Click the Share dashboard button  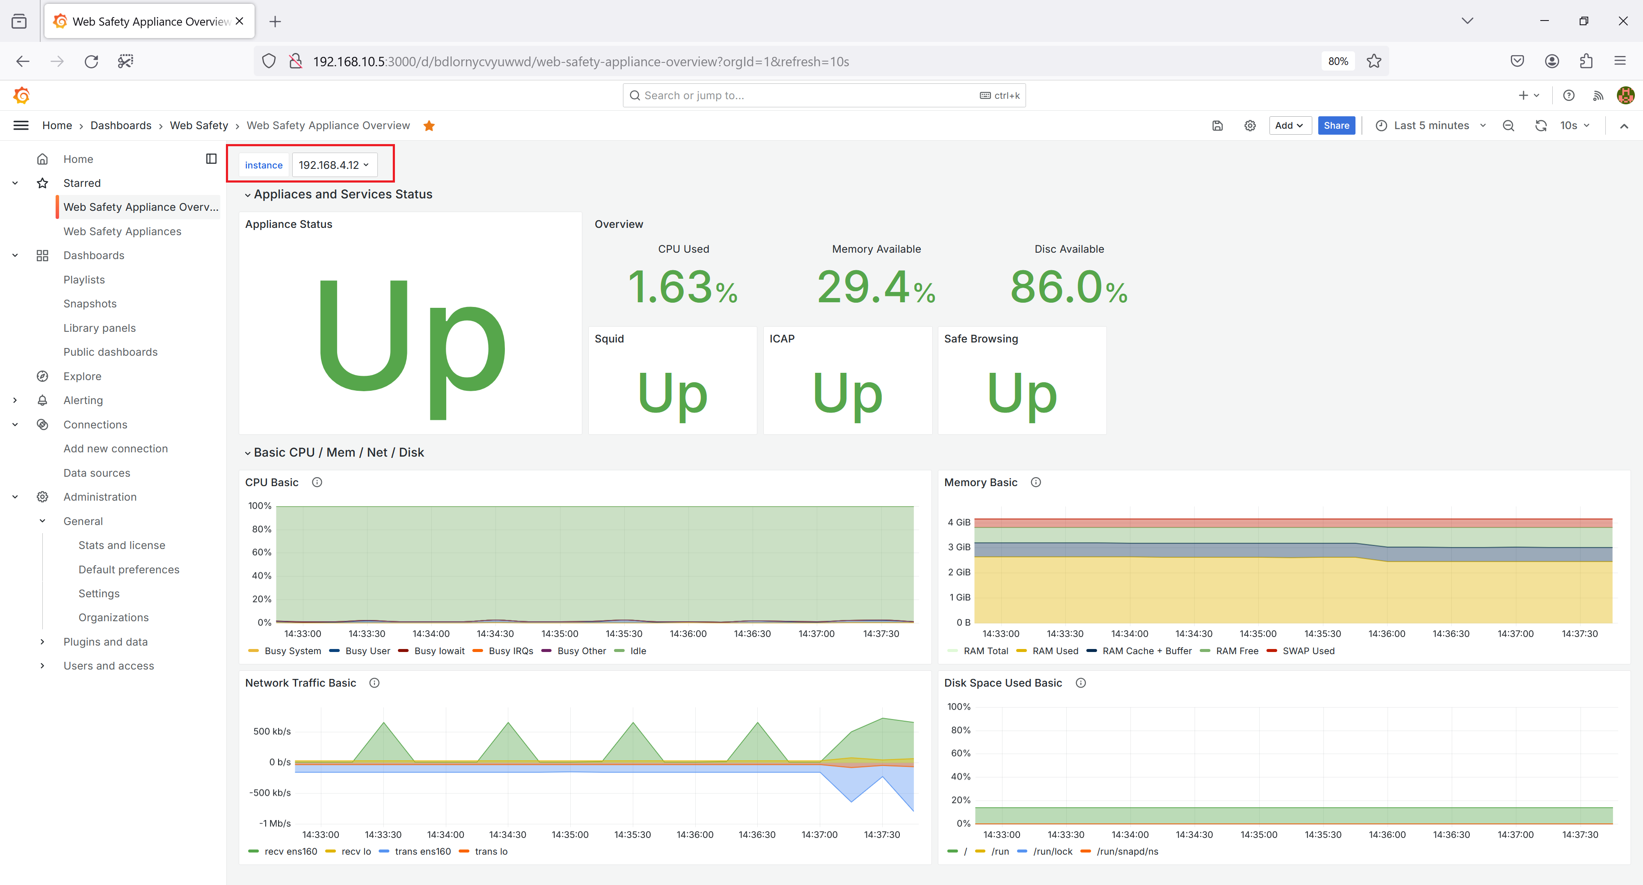point(1335,125)
